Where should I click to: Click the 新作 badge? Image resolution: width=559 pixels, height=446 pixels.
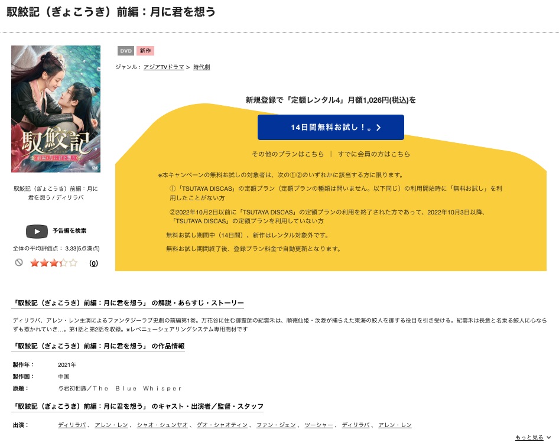(x=145, y=51)
